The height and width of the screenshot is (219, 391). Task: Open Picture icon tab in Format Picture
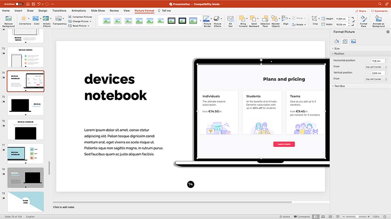[353, 42]
